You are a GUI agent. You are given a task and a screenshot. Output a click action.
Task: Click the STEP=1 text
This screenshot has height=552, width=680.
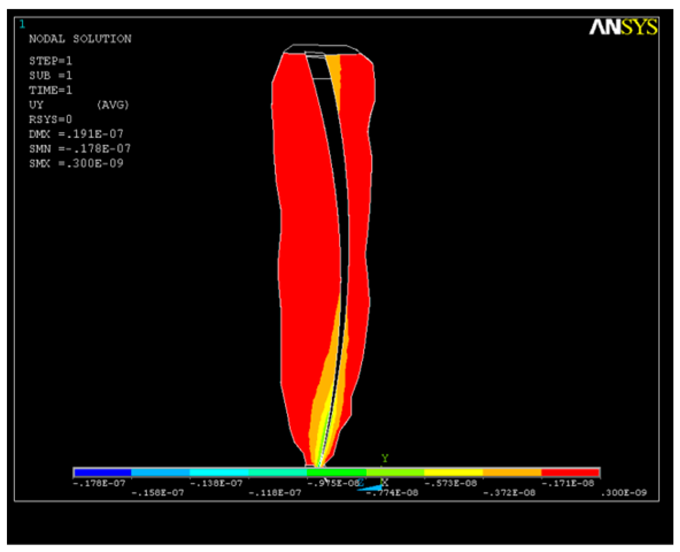click(51, 61)
